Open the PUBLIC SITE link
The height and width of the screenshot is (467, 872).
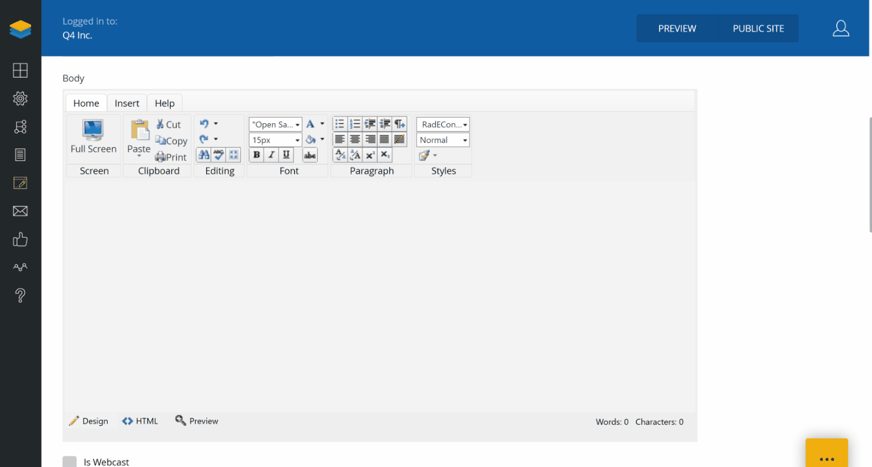(x=758, y=29)
